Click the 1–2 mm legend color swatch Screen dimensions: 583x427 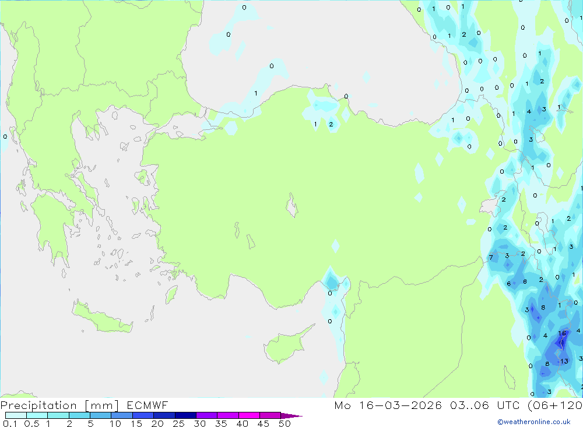click(x=58, y=415)
